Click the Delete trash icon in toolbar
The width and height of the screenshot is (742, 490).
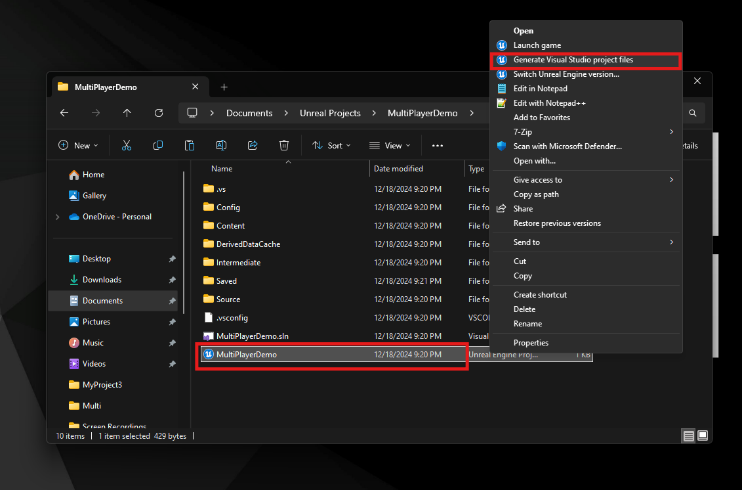[x=284, y=145]
